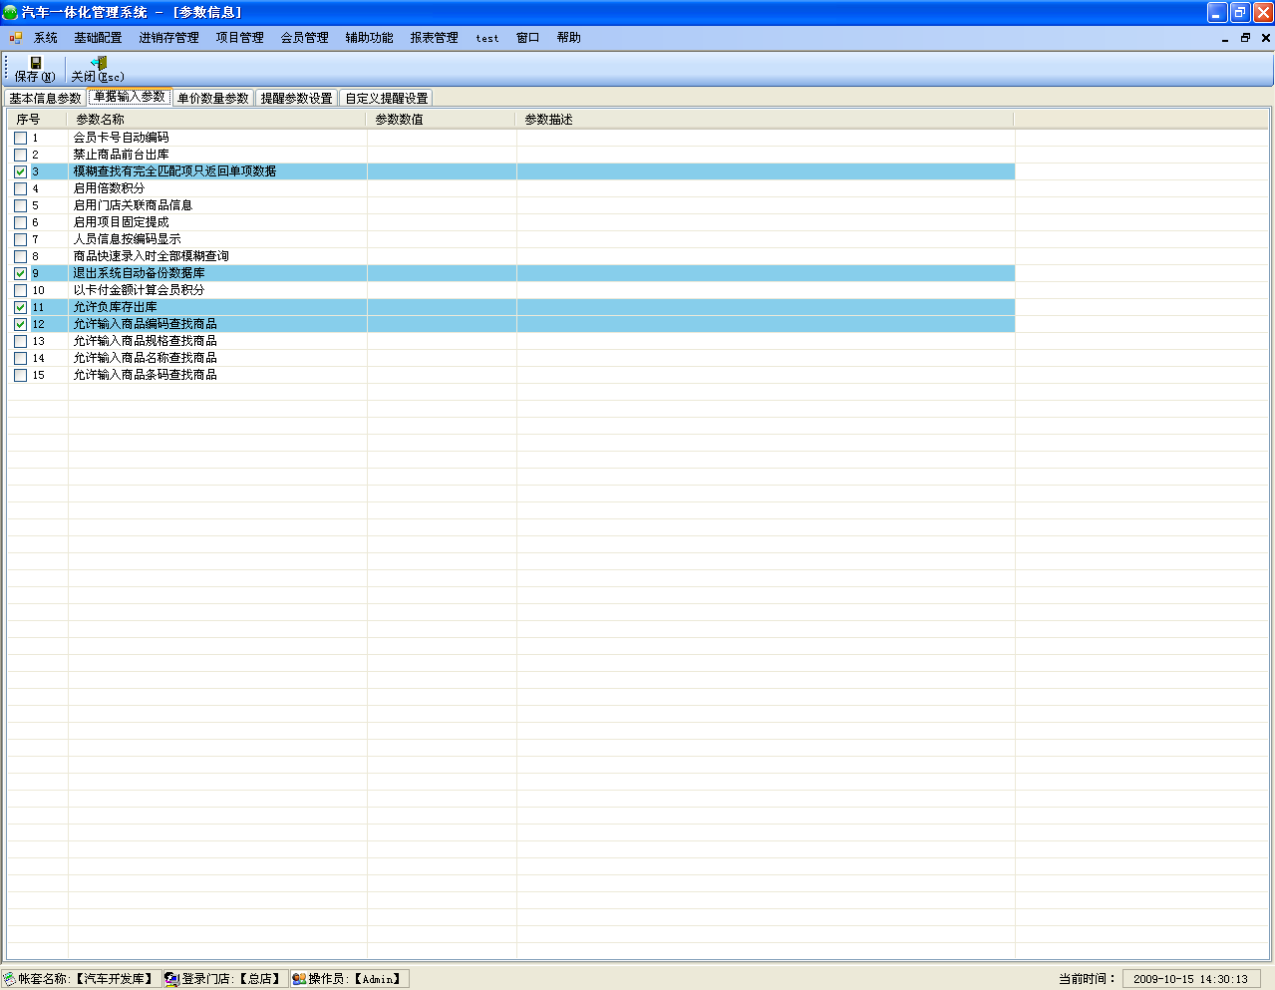Toggle row 8 商品快速录入 checkbox

pyautogui.click(x=20, y=256)
